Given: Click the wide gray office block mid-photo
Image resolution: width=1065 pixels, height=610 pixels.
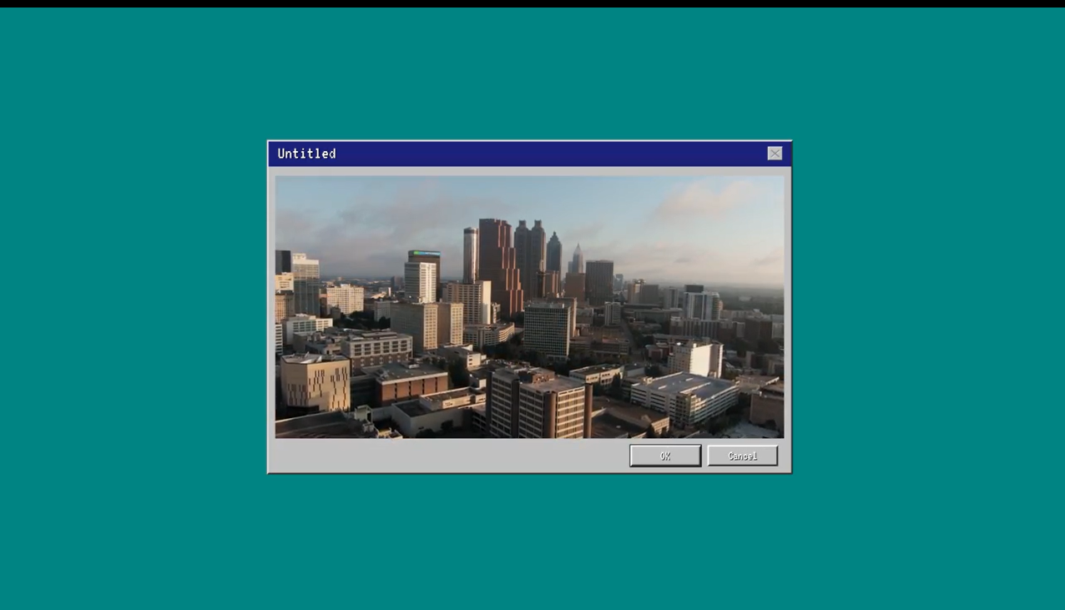Looking at the screenshot, I should 548,328.
